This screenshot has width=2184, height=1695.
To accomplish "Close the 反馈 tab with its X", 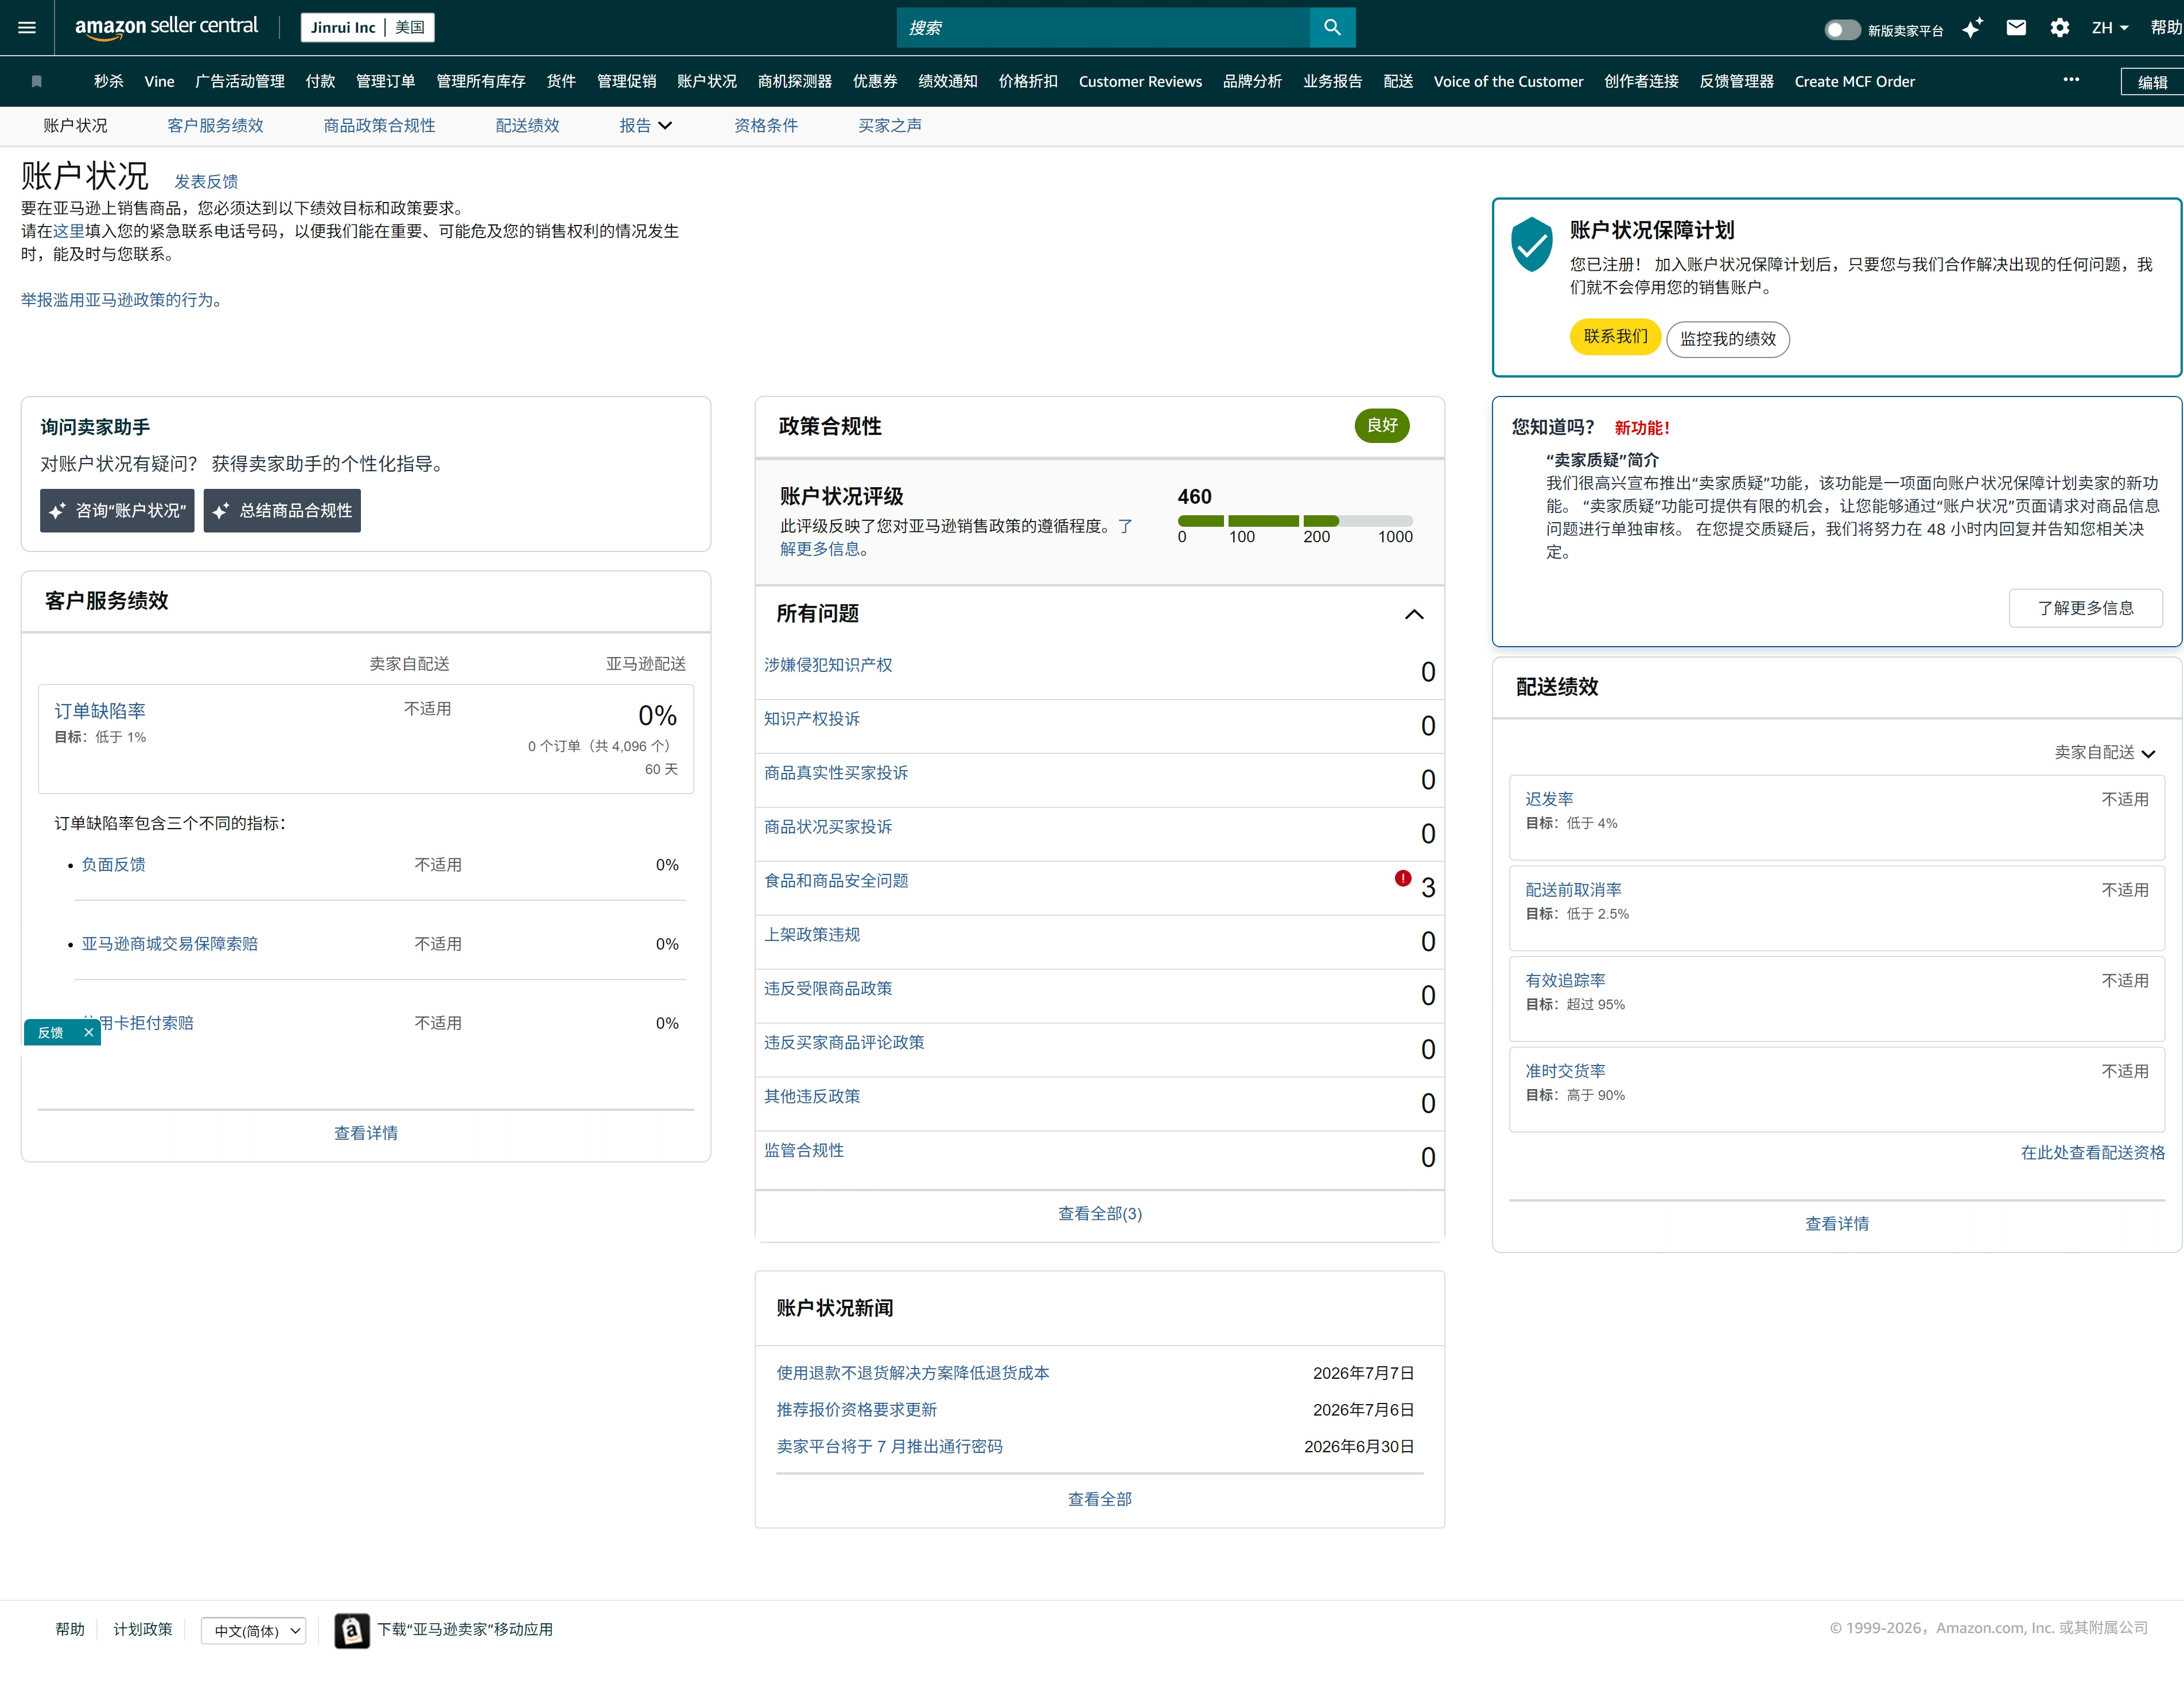I will tap(88, 1032).
